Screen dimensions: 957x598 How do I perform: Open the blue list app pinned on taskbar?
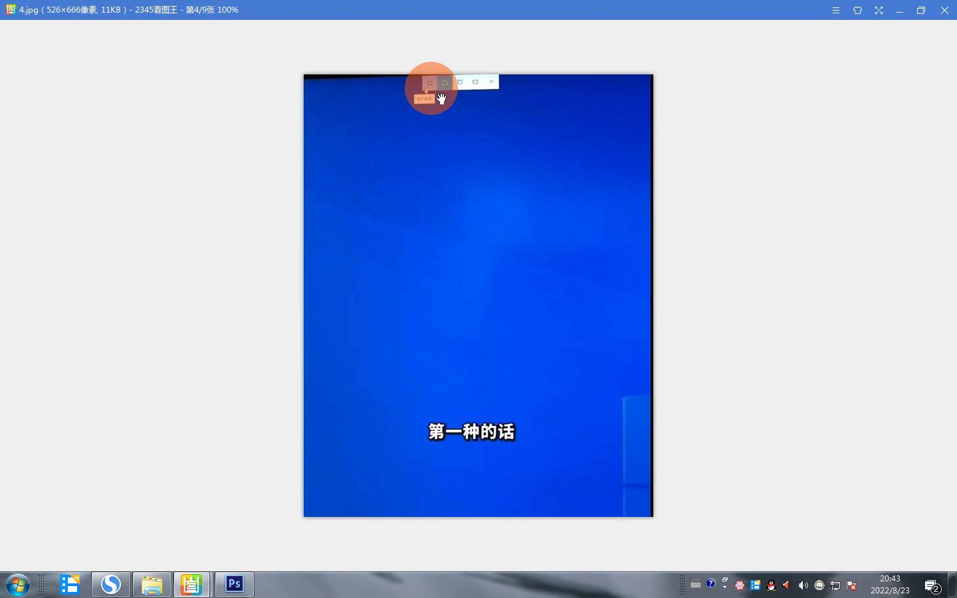pos(70,585)
